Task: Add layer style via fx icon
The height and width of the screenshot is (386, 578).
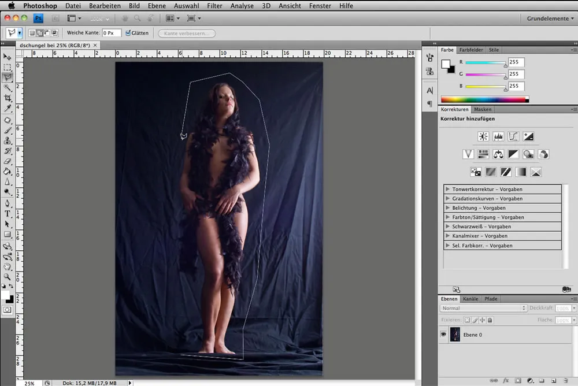Action: (506, 381)
